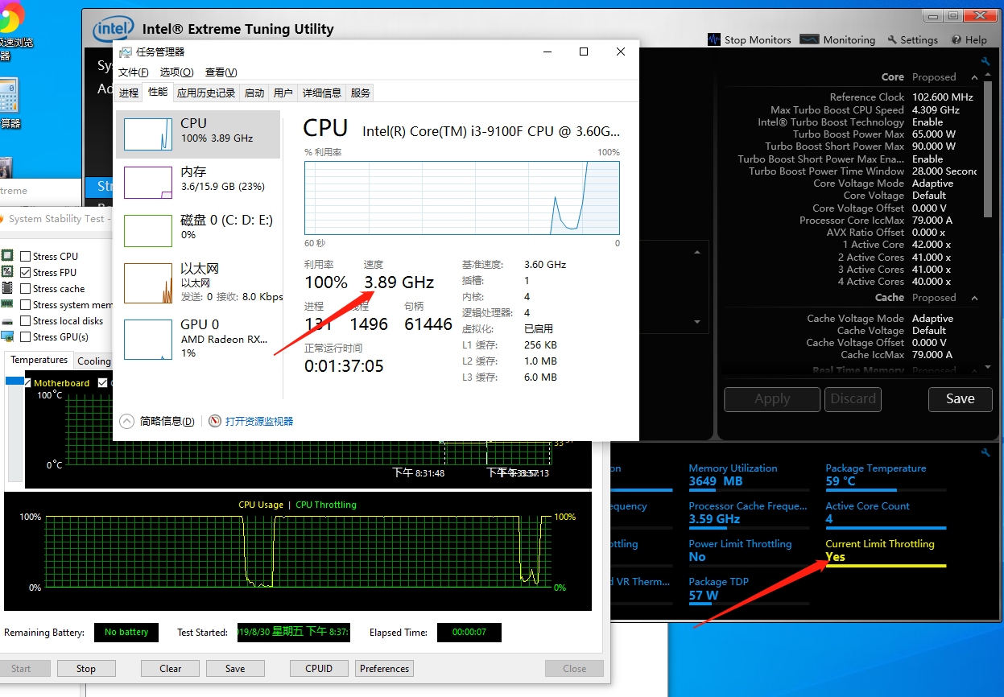Uncheck the Stress FPU checkbox

click(x=26, y=272)
